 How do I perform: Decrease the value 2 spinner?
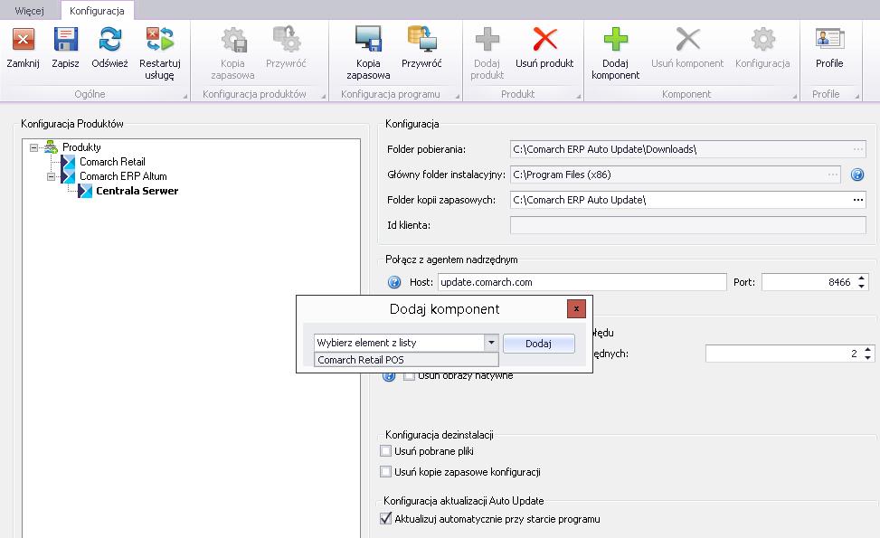pos(867,357)
